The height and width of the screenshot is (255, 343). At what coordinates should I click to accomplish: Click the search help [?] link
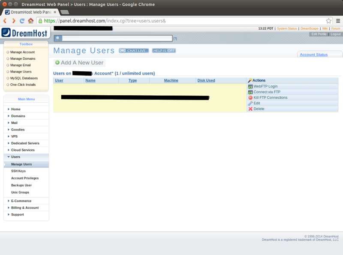pos(175,39)
